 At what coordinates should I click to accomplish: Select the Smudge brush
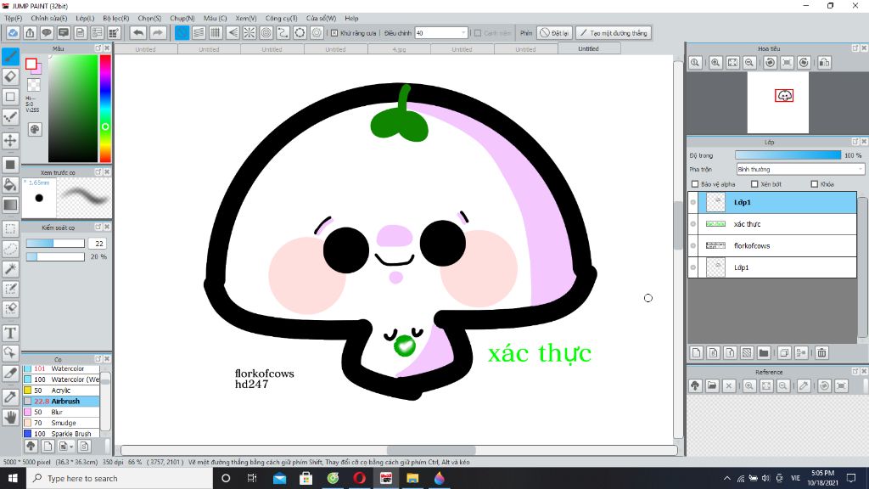pos(61,423)
